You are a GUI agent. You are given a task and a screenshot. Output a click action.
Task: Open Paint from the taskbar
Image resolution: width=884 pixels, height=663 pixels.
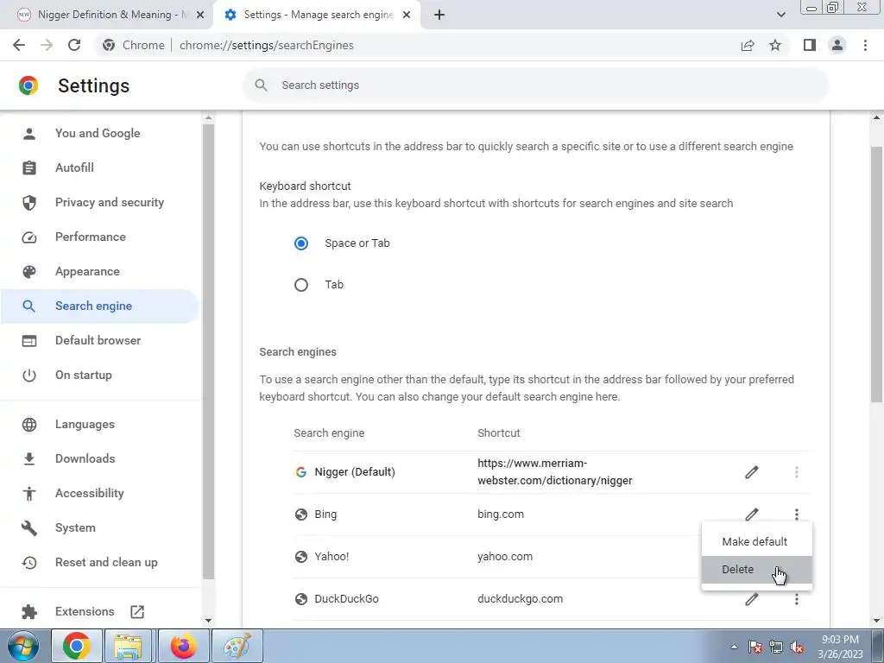coord(237,646)
